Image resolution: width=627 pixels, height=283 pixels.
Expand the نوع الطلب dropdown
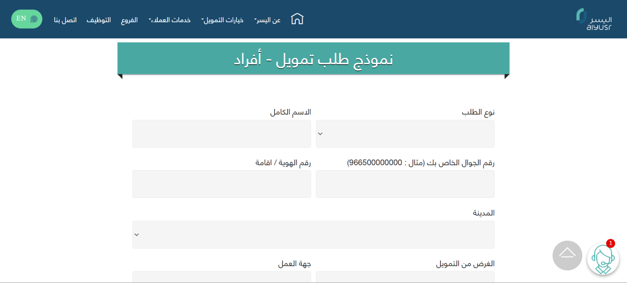coord(405,134)
